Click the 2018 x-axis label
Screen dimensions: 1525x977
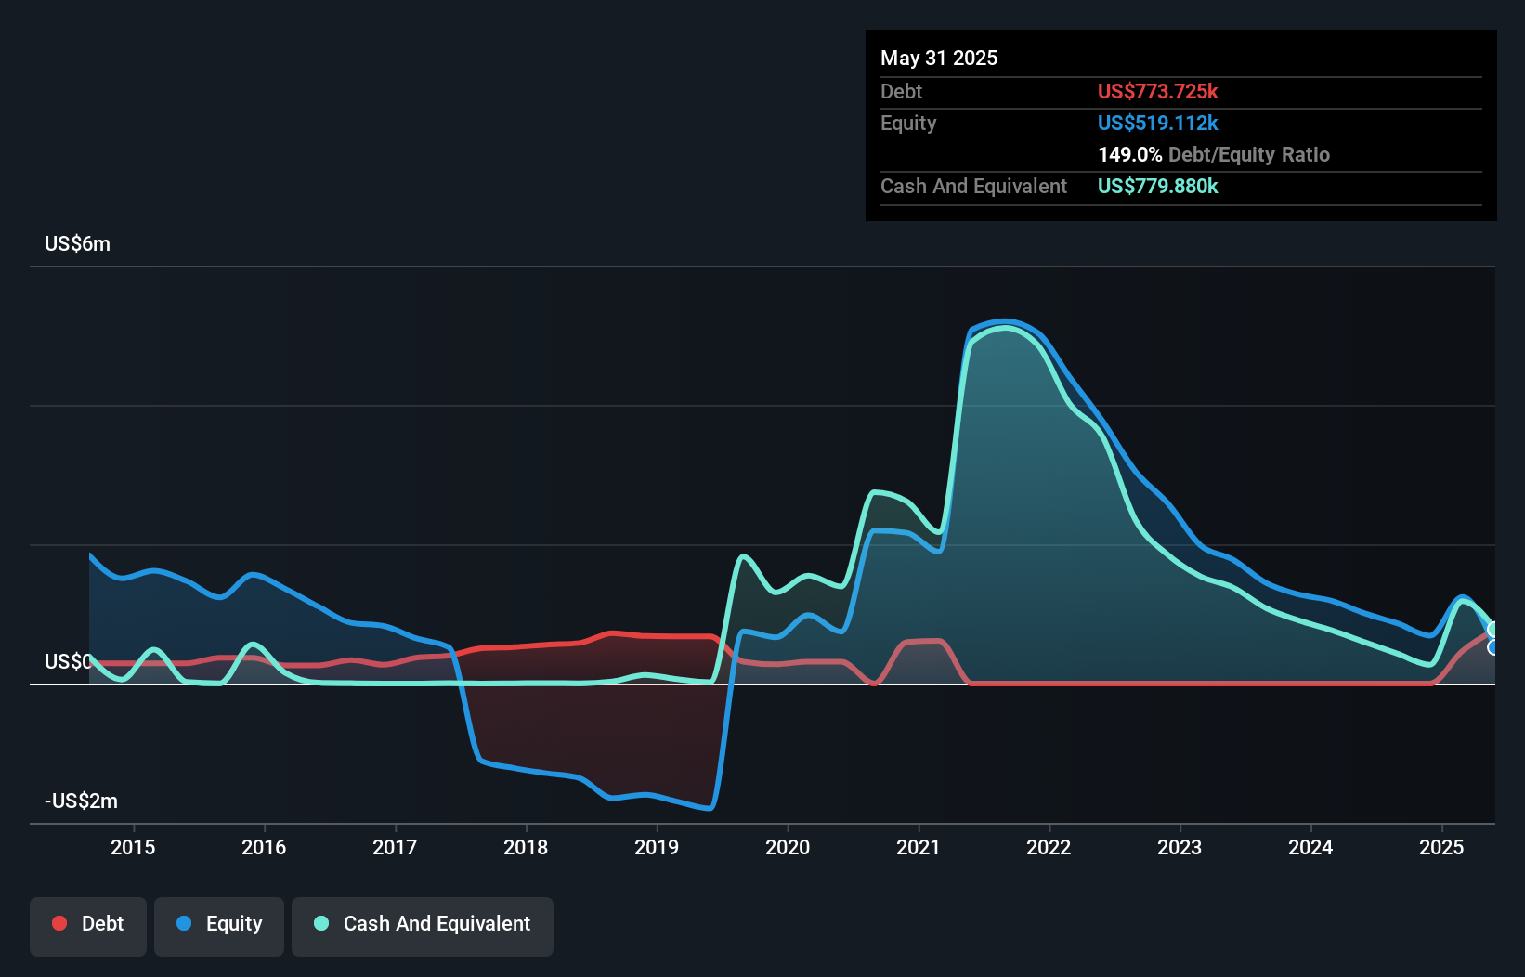click(526, 847)
